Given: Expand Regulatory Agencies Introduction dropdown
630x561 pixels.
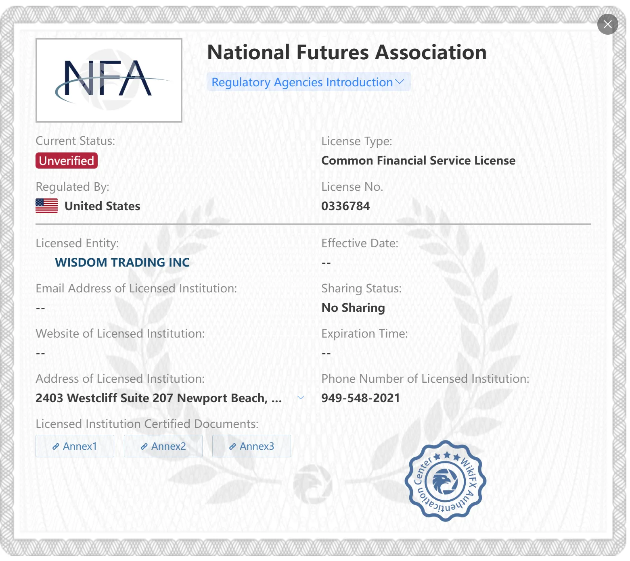Looking at the screenshot, I should tap(308, 82).
